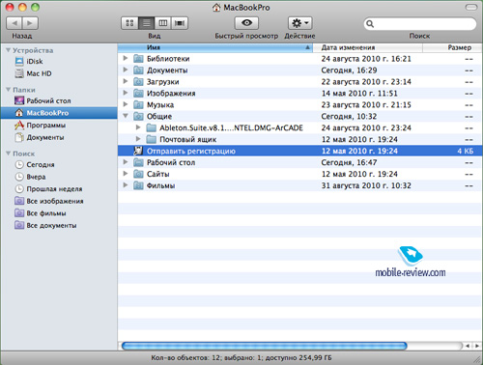
Task: Collapse the Папки sidebar section
Action: 8,90
